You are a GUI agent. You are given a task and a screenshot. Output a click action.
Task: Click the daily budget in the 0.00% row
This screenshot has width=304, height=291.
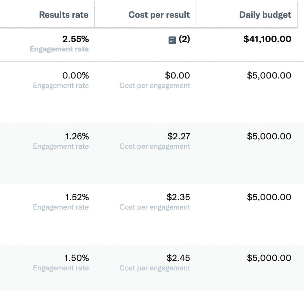click(269, 75)
